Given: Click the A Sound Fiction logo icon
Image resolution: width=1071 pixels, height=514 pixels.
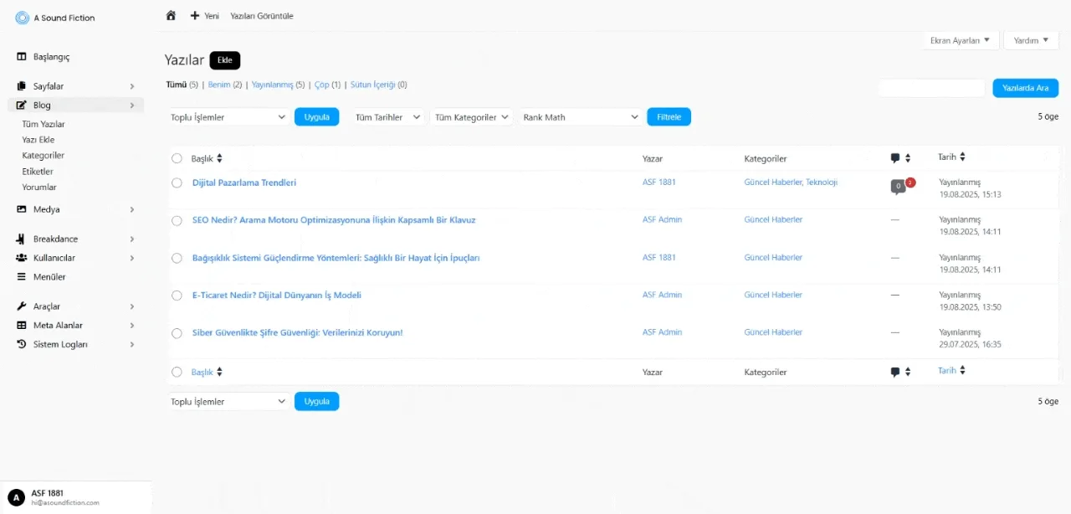Looking at the screenshot, I should pyautogui.click(x=23, y=18).
